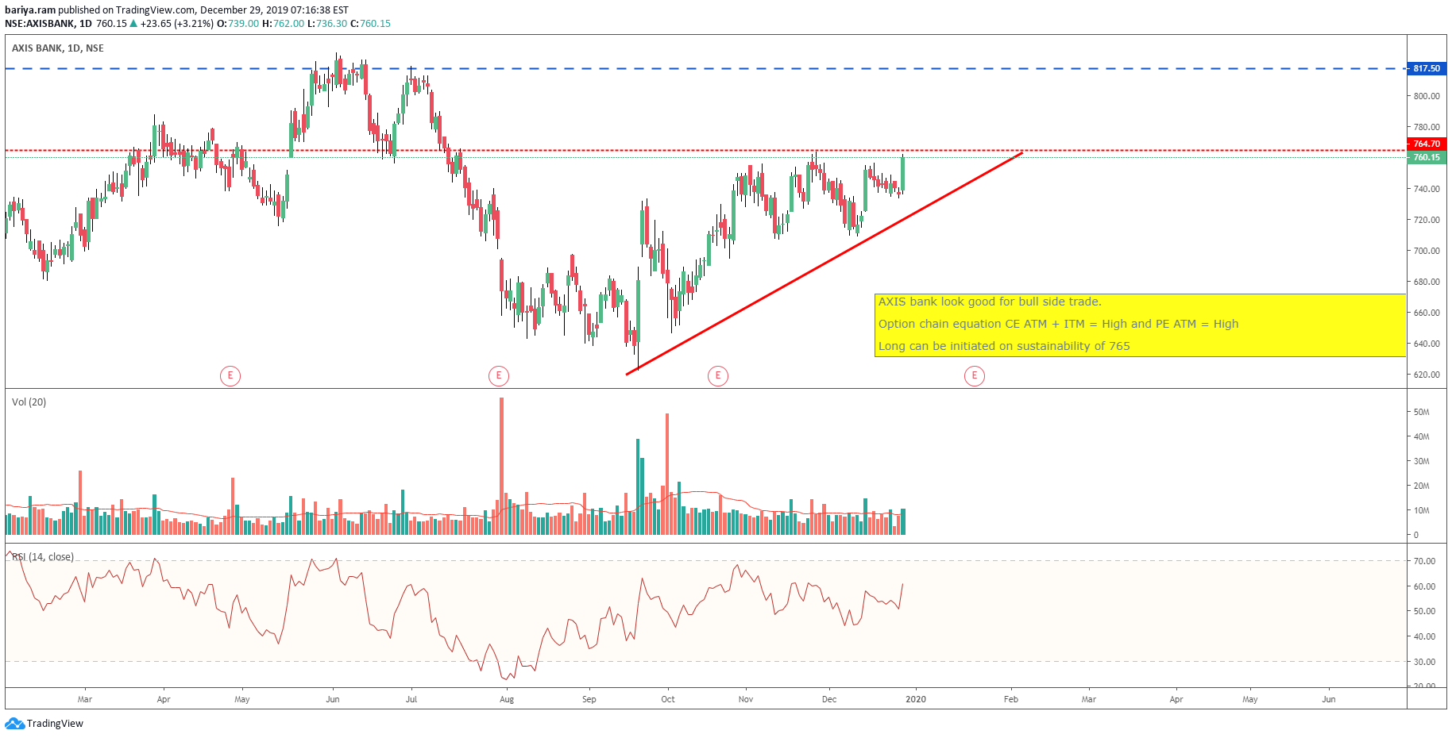Viewport: 1452px width, 738px height.
Task: Click the 70.00 RSI axis label
Action: pos(1425,561)
